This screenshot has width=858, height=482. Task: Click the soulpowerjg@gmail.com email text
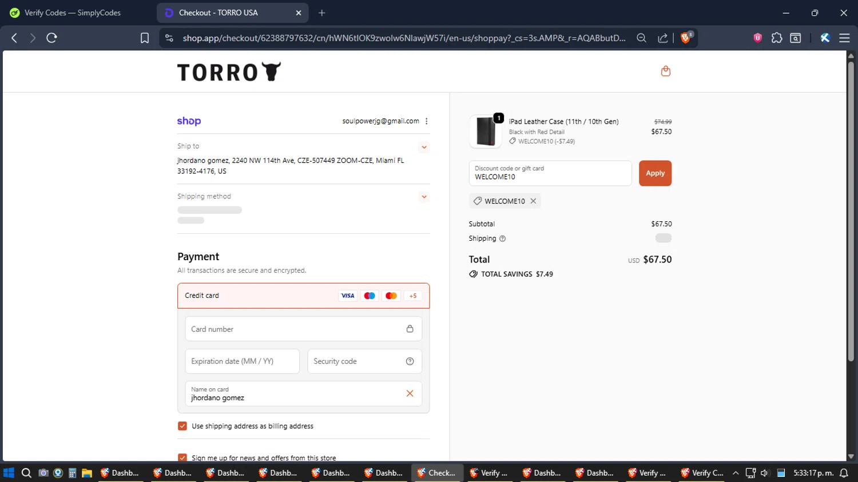[380, 121]
